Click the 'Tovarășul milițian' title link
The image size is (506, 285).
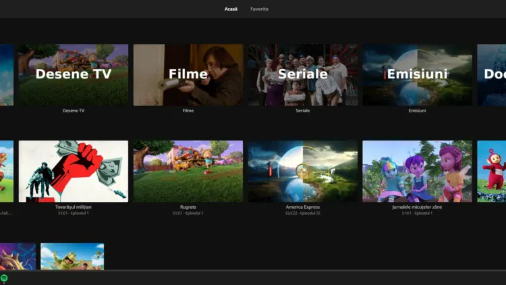coord(73,207)
